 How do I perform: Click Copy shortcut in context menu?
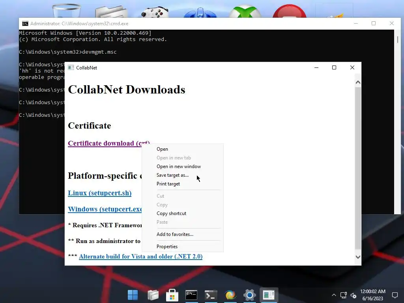click(x=171, y=213)
